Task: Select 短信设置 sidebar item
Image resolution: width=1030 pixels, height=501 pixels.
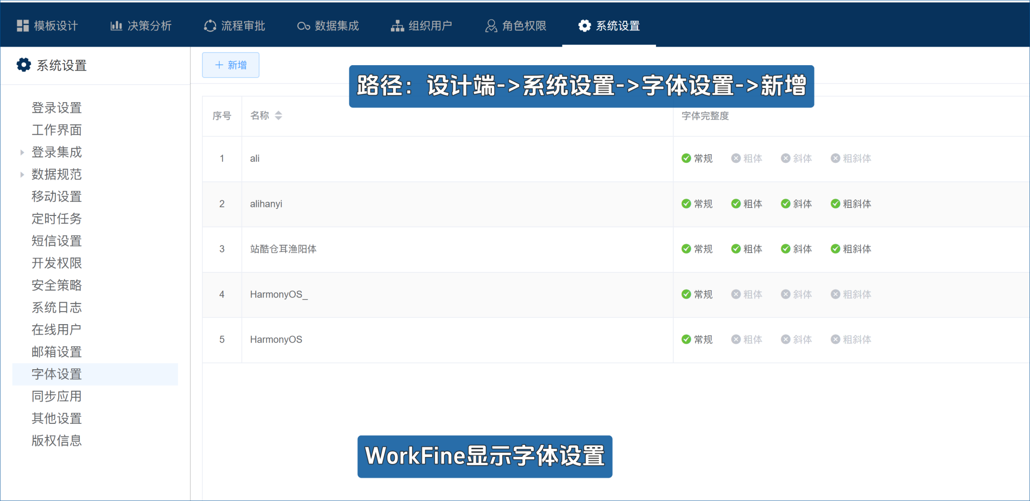Action: [x=57, y=241]
